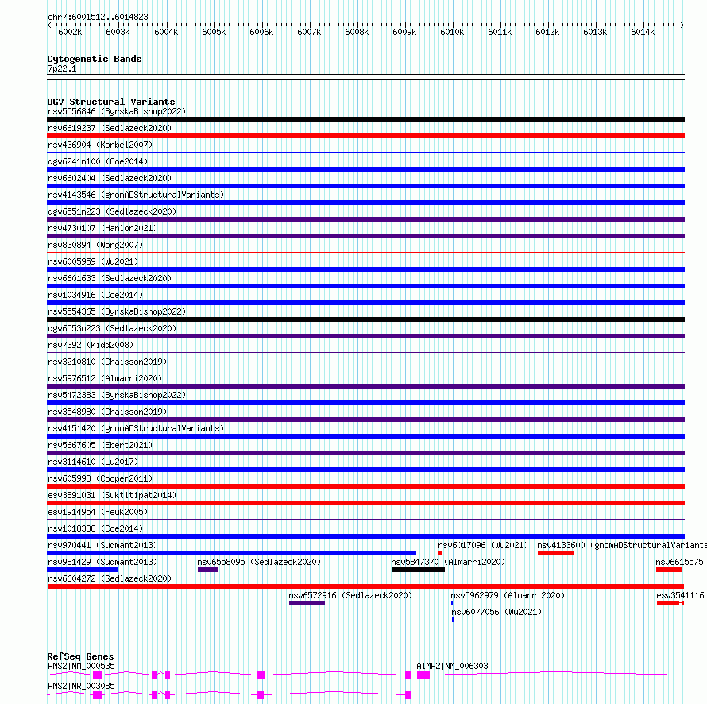The width and height of the screenshot is (707, 704).
Task: Open nsv6602404 (Sedlazeck2020) variant label
Action: point(110,178)
